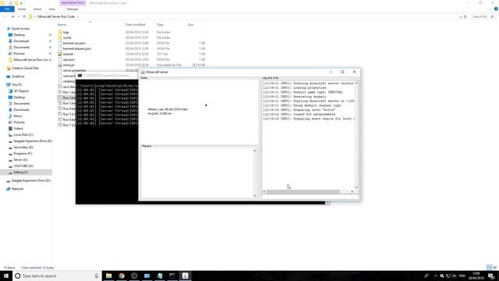Image resolution: width=499 pixels, height=281 pixels.
Task: Open Videos under This PC
Action: point(18,128)
